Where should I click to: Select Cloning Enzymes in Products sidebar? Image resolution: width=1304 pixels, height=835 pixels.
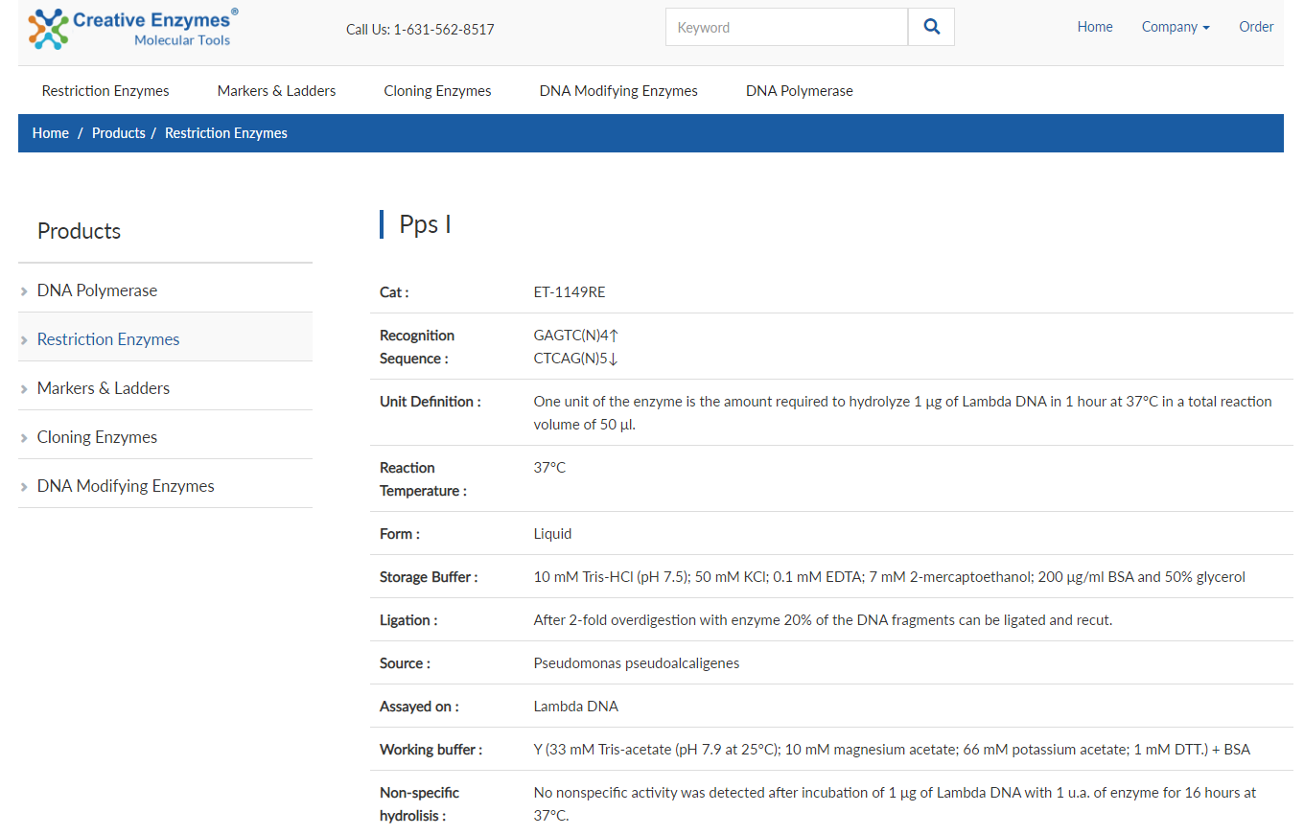97,437
